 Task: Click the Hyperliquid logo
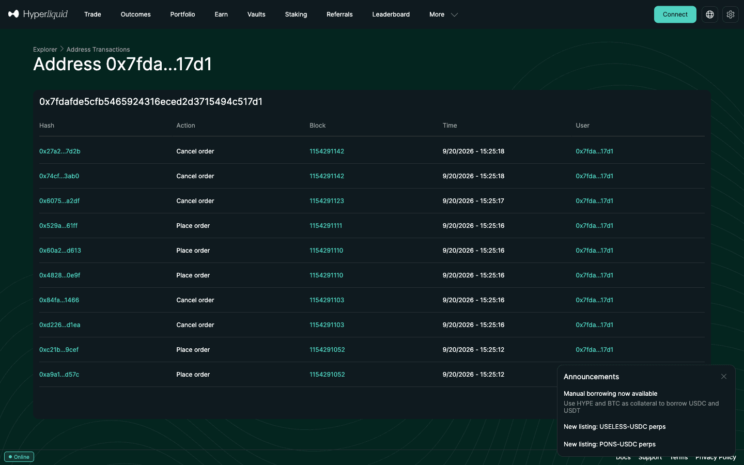tap(38, 14)
